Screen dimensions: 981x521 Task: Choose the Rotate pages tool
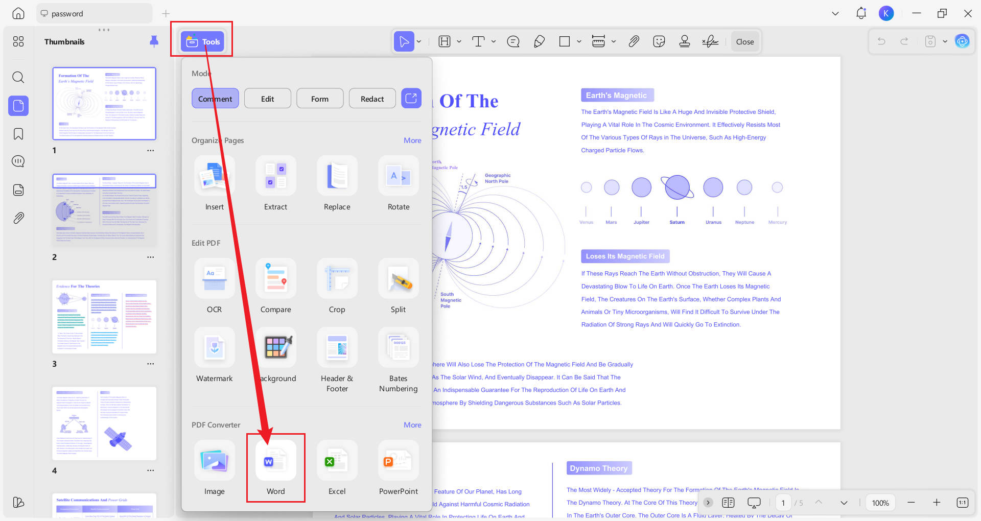click(x=399, y=184)
